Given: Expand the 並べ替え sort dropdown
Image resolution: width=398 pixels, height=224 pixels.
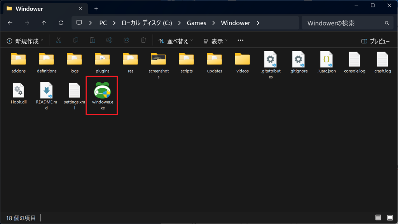Looking at the screenshot, I should pyautogui.click(x=176, y=41).
